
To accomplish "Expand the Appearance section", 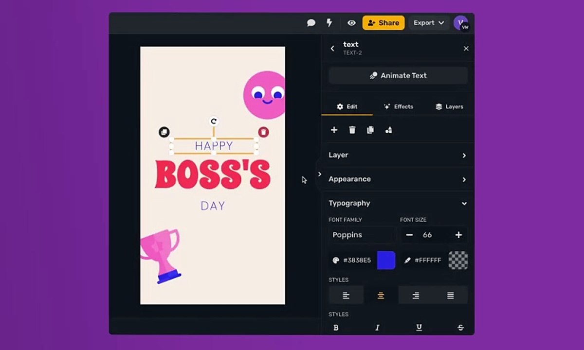I will pyautogui.click(x=398, y=179).
